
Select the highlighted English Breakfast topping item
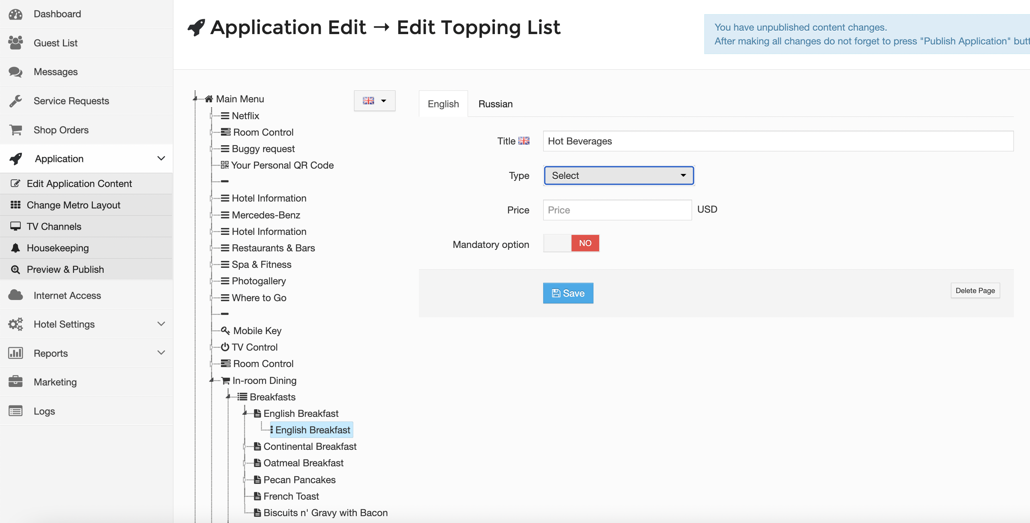[x=312, y=430]
